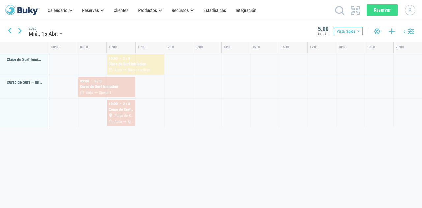Open the Productos menu
This screenshot has width=422, height=208.
[150, 10]
